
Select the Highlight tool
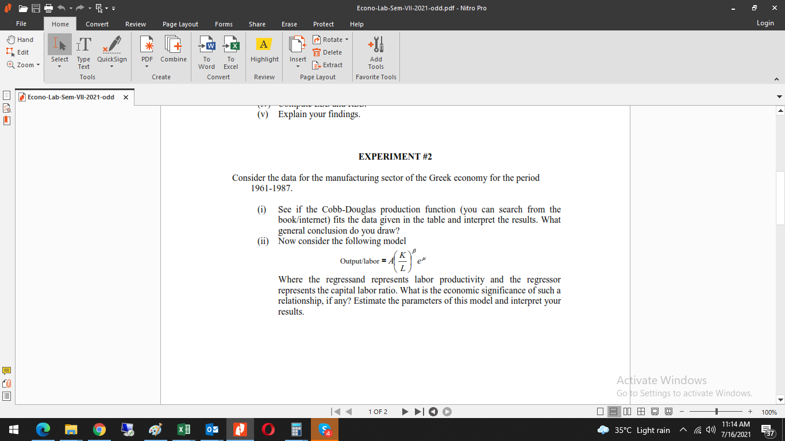click(x=264, y=51)
